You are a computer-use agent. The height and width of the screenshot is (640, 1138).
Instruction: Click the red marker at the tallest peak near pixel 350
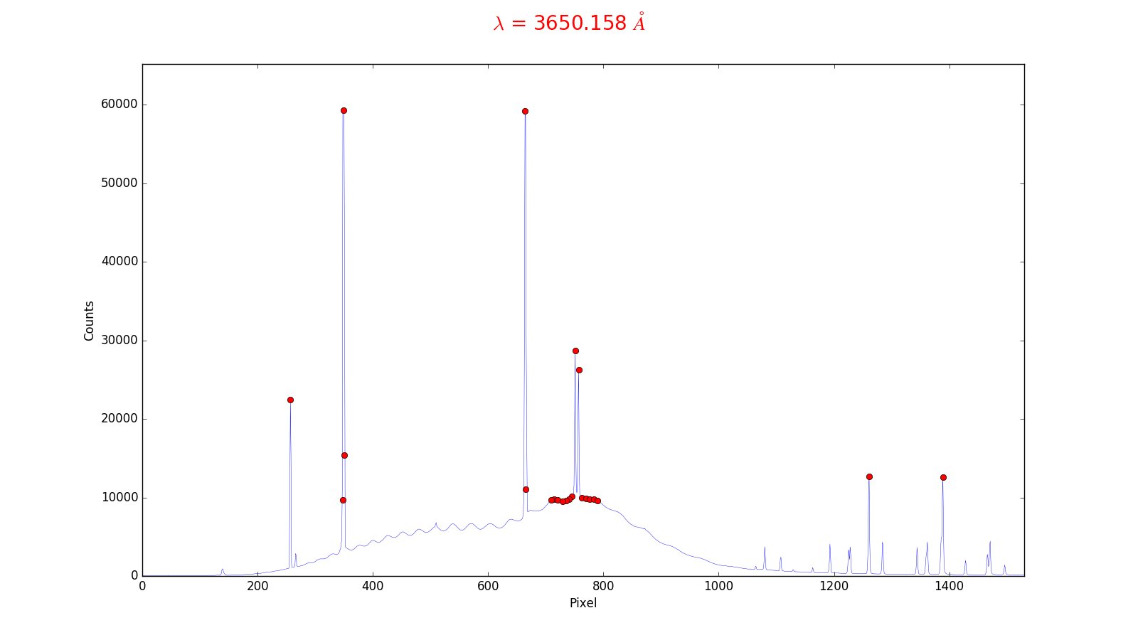344,110
